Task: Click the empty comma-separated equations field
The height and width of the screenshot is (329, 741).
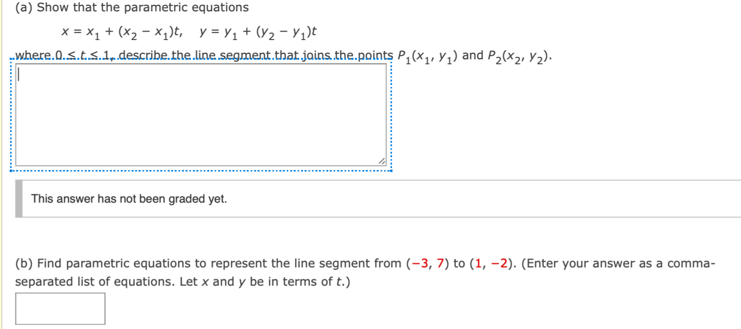Action: pyautogui.click(x=60, y=307)
